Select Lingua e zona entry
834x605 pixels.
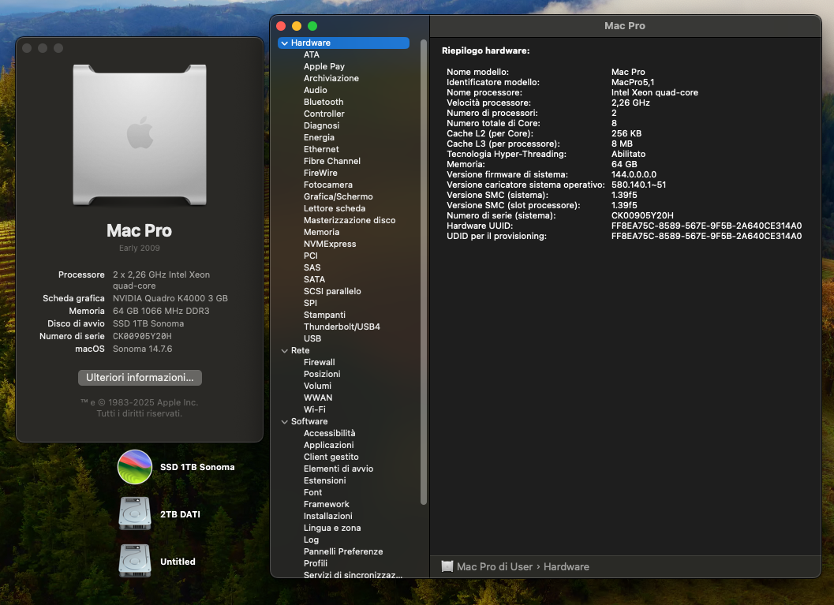pos(332,528)
